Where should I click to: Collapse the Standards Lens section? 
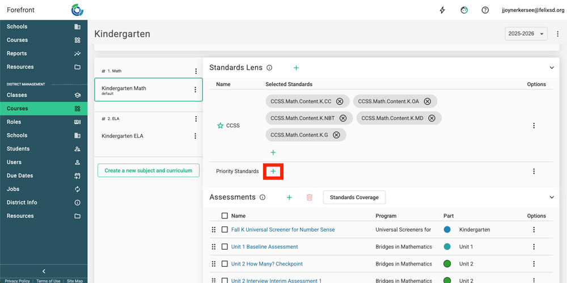(x=552, y=68)
